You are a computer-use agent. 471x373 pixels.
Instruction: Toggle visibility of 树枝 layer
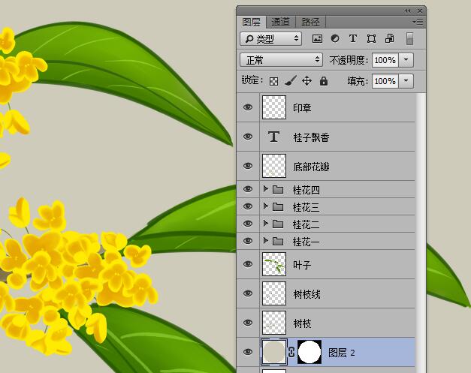[247, 322]
